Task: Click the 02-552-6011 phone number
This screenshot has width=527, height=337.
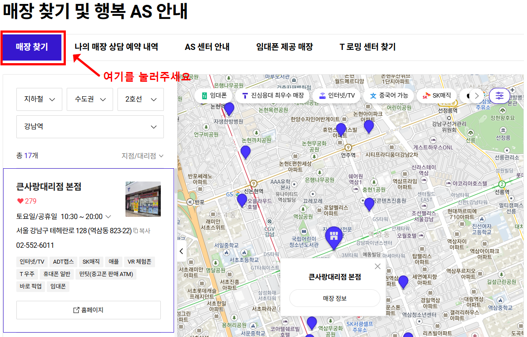Action: pyautogui.click(x=35, y=245)
